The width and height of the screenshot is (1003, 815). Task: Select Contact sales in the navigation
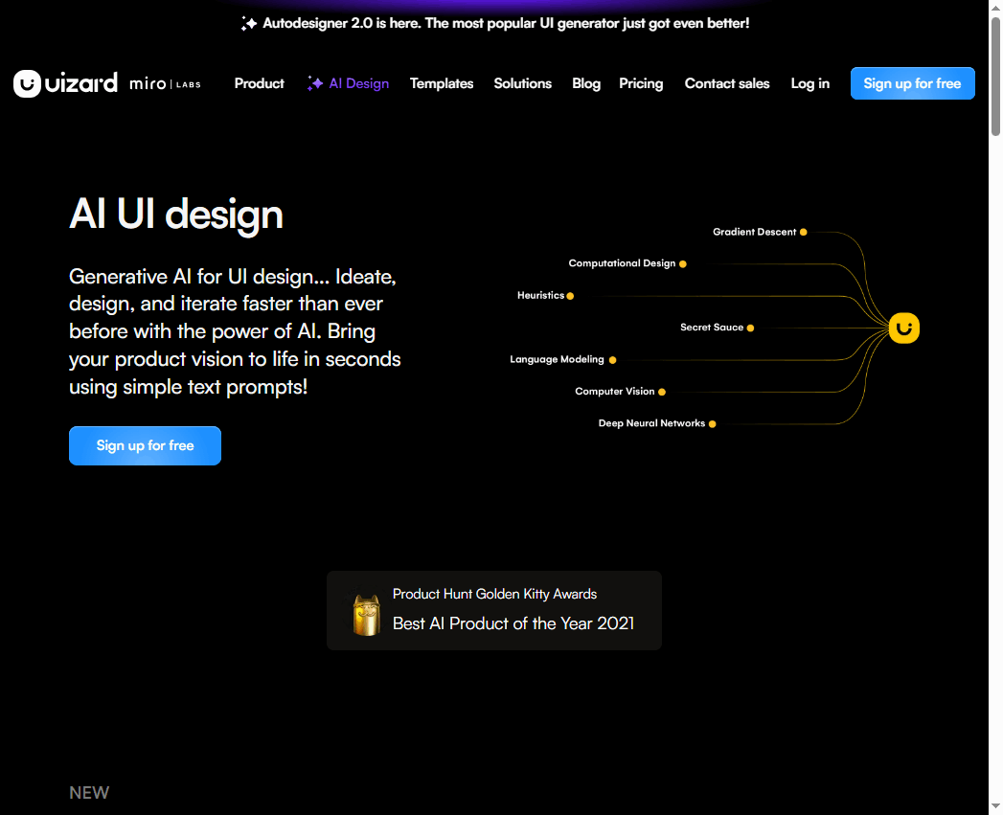[x=727, y=83]
